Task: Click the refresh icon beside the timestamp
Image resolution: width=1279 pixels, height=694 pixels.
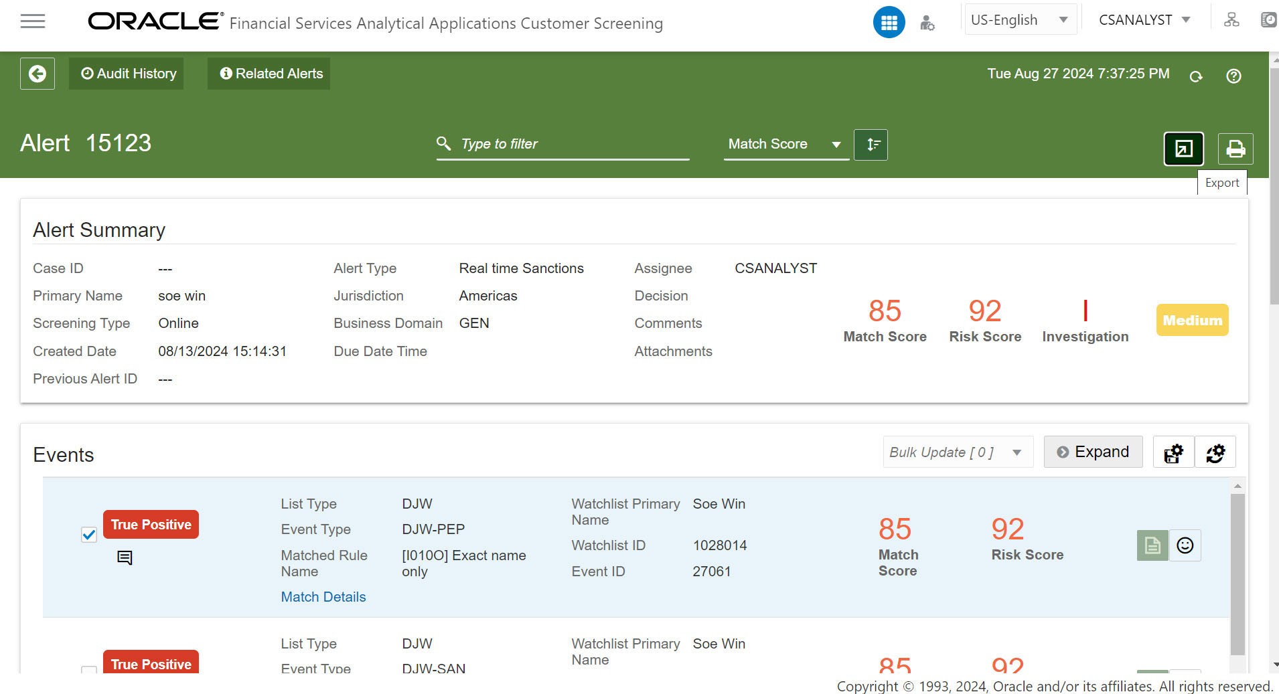Action: (1195, 76)
